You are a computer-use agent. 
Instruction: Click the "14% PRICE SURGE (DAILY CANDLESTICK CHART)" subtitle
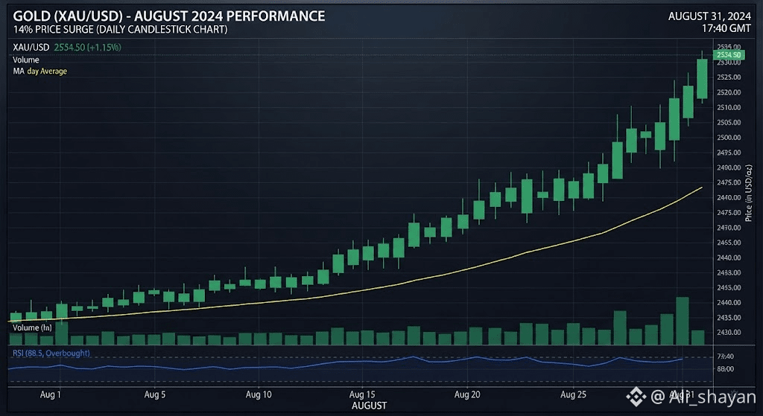pos(120,30)
